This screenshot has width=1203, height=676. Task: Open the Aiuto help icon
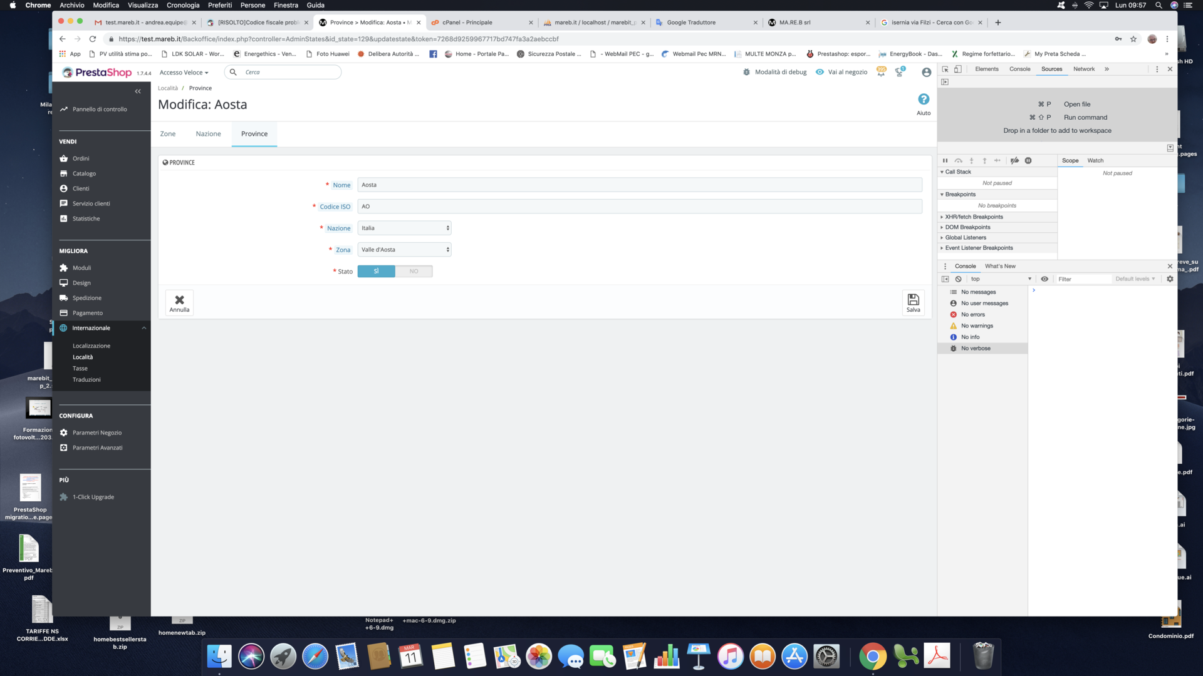(924, 100)
